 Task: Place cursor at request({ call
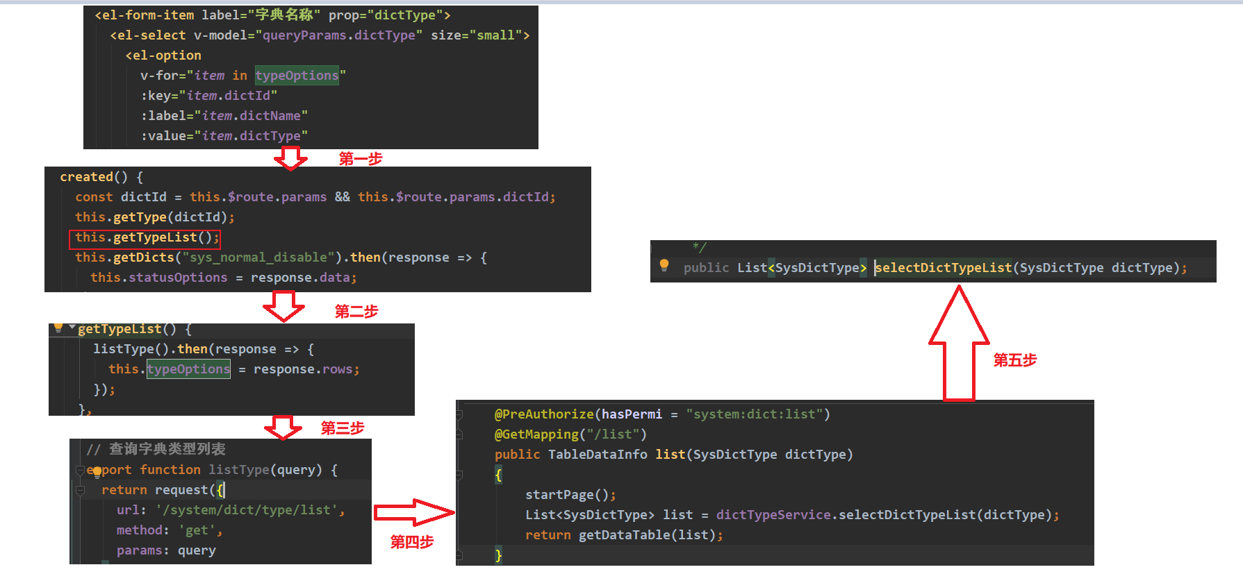tap(190, 489)
